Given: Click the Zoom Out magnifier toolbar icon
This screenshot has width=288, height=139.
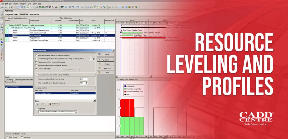Looking at the screenshot, I should coord(113,6).
